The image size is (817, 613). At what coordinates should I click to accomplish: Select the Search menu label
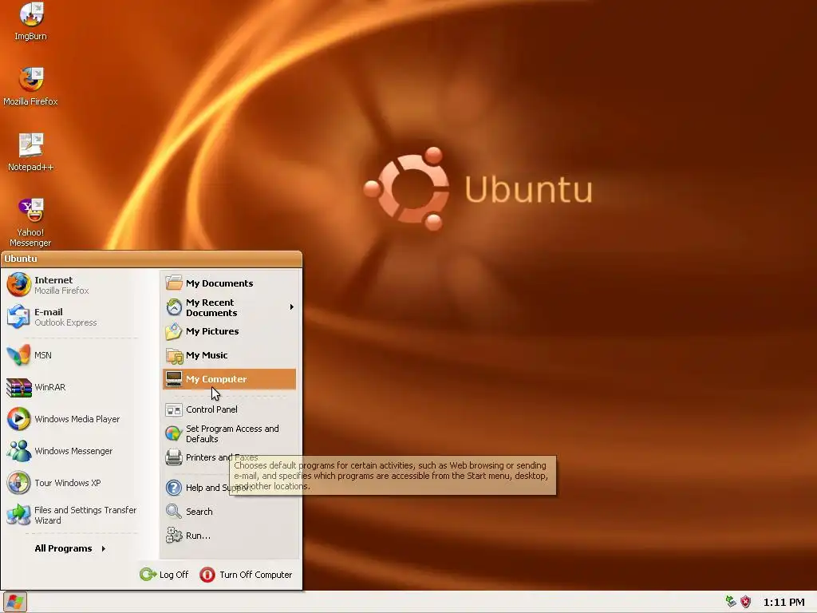tap(199, 512)
